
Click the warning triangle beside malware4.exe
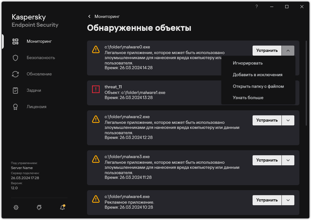(95, 199)
